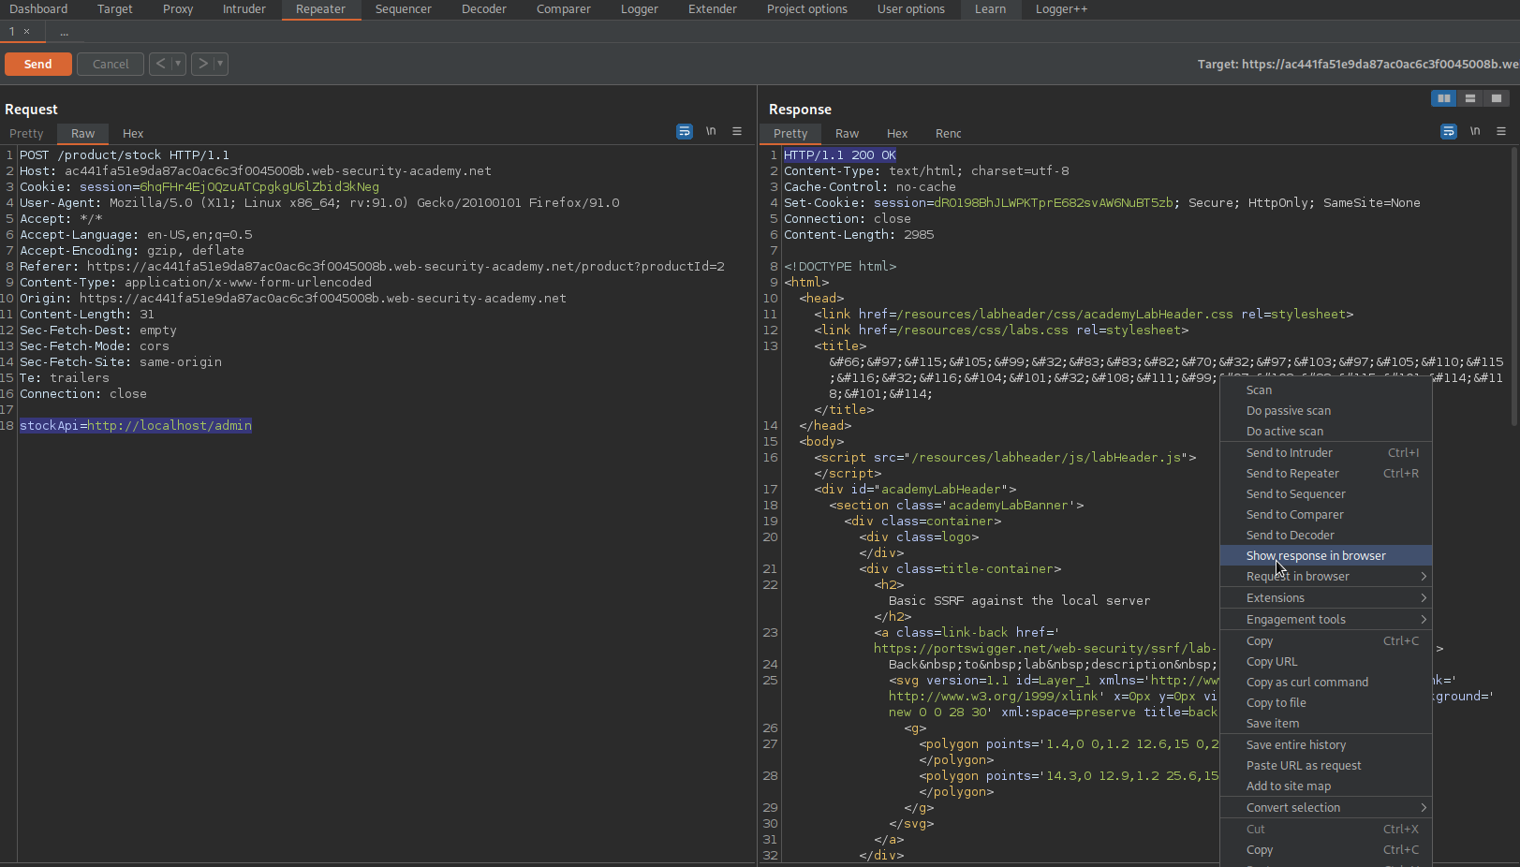The height and width of the screenshot is (867, 1520).
Task: Click Show response in browser
Action: tap(1326, 555)
